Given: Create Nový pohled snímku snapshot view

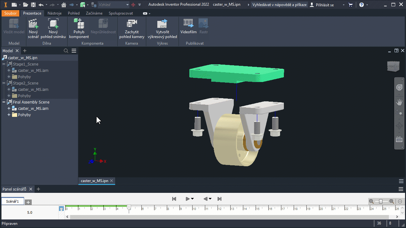Looking at the screenshot, I should 53,28.
